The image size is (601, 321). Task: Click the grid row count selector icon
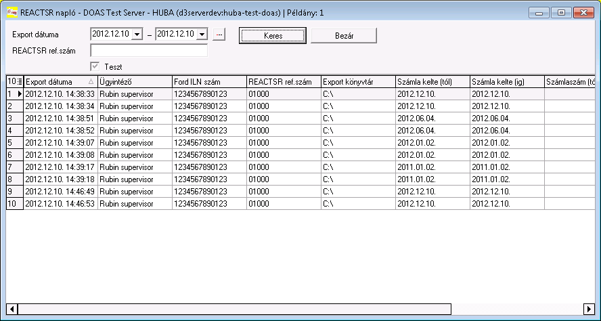coord(15,82)
